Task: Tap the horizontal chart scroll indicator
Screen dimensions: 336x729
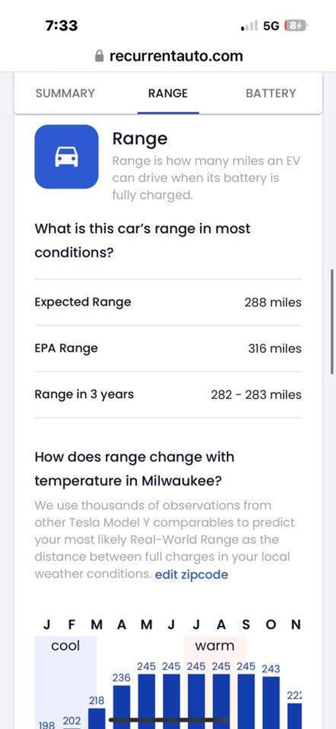Action: [168, 720]
